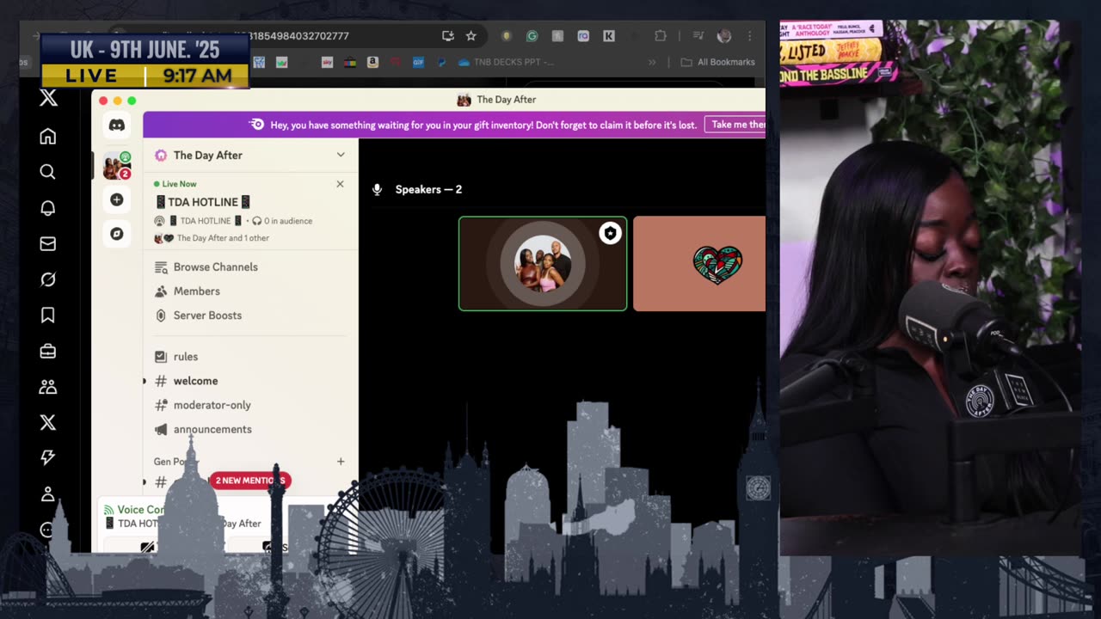Open the lightning bolt icon in X sidebar
The width and height of the screenshot is (1101, 619).
coord(48,458)
